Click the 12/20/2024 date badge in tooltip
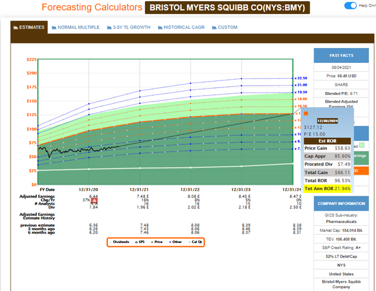The height and width of the screenshot is (291, 376). pos(327,121)
